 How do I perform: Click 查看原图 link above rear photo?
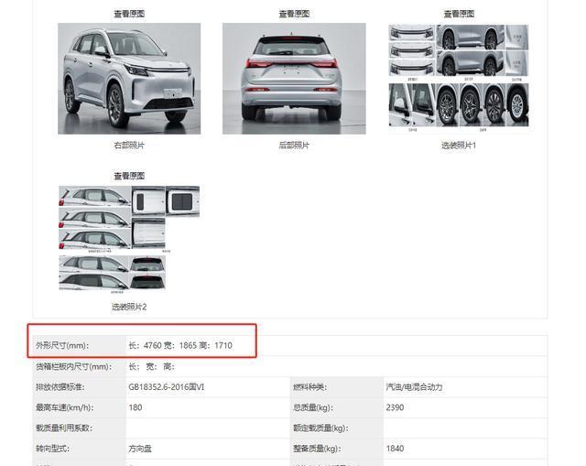point(294,14)
